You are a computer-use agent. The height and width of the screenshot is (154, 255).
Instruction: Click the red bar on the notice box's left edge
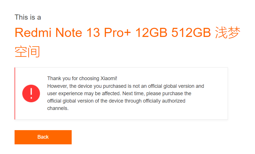click(x=15, y=93)
